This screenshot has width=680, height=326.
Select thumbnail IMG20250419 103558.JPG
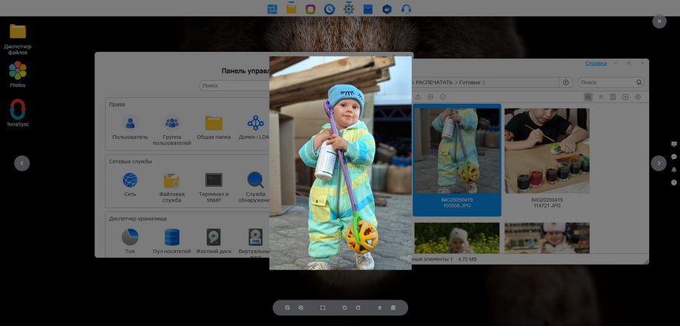pos(457,160)
